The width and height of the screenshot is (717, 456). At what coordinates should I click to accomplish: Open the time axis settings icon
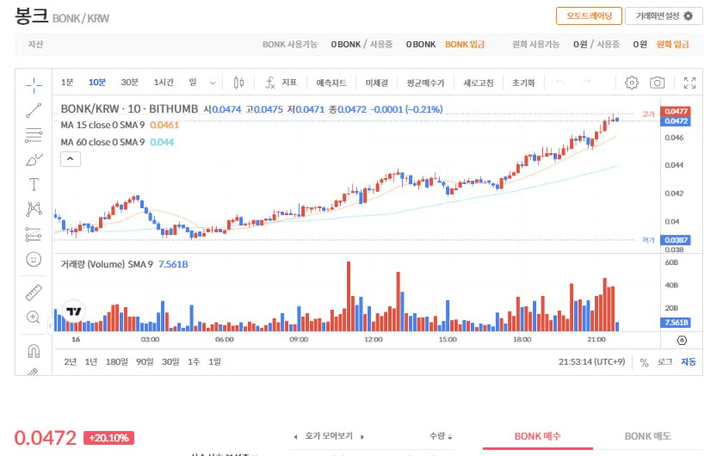682,341
